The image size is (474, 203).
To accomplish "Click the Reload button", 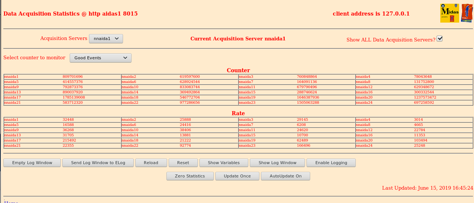I will 151,163.
